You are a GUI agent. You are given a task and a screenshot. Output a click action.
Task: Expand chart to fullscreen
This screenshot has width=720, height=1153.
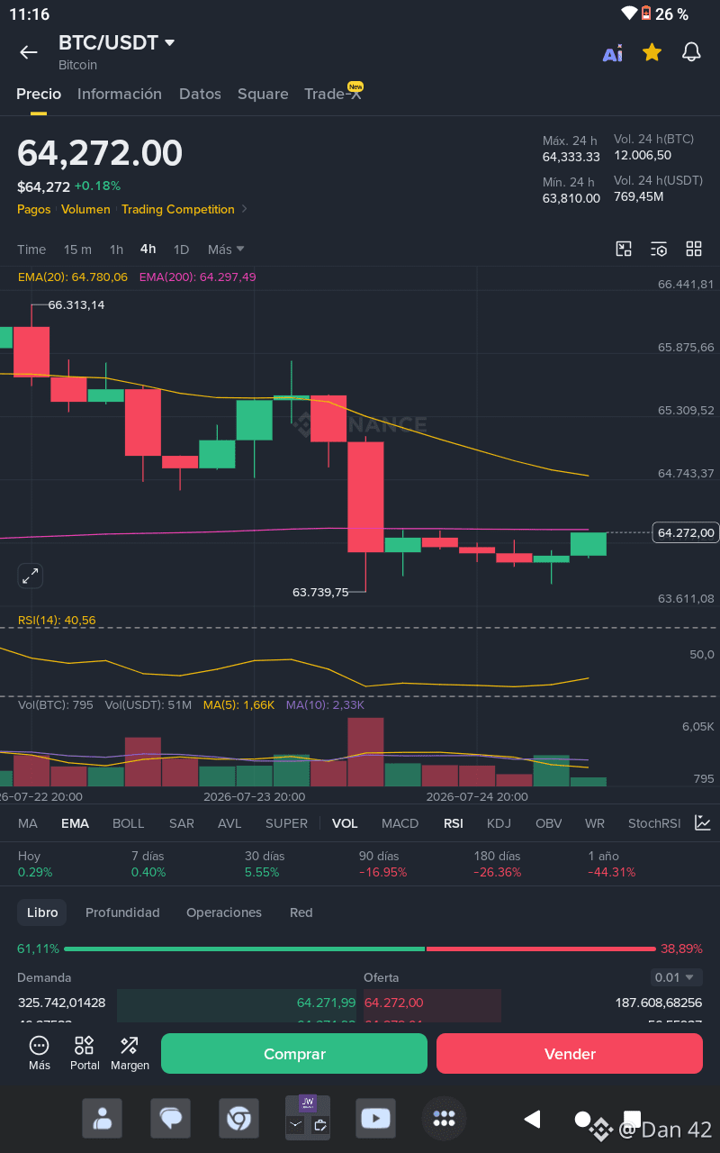(31, 576)
